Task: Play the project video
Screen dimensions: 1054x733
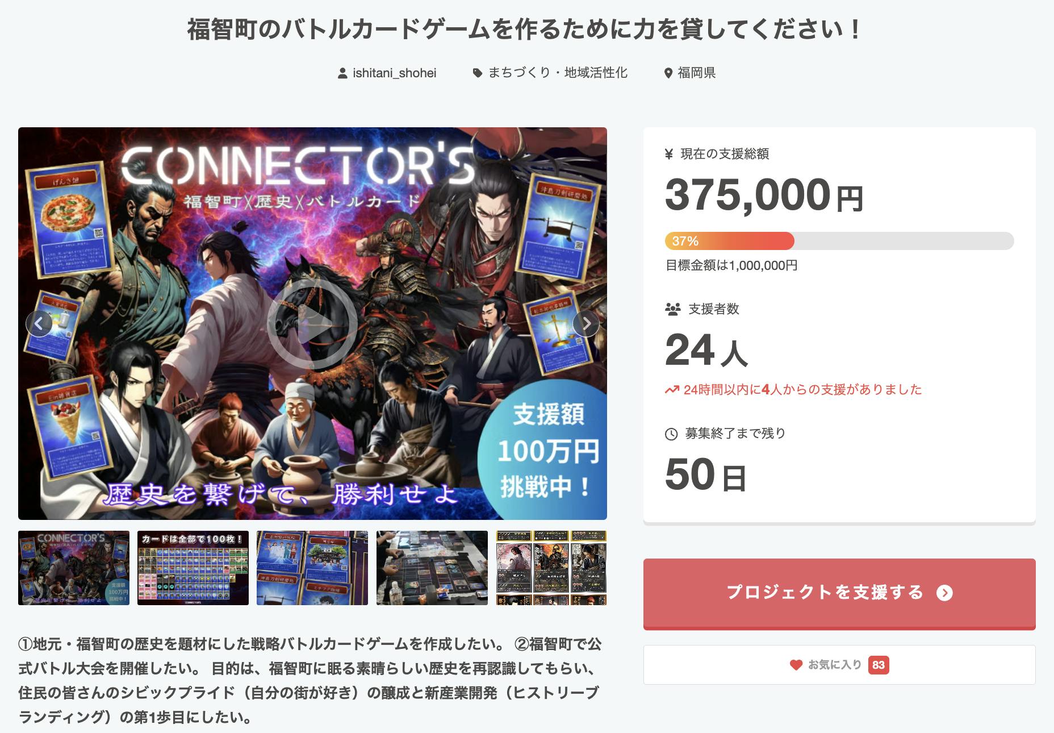Action: (x=312, y=324)
